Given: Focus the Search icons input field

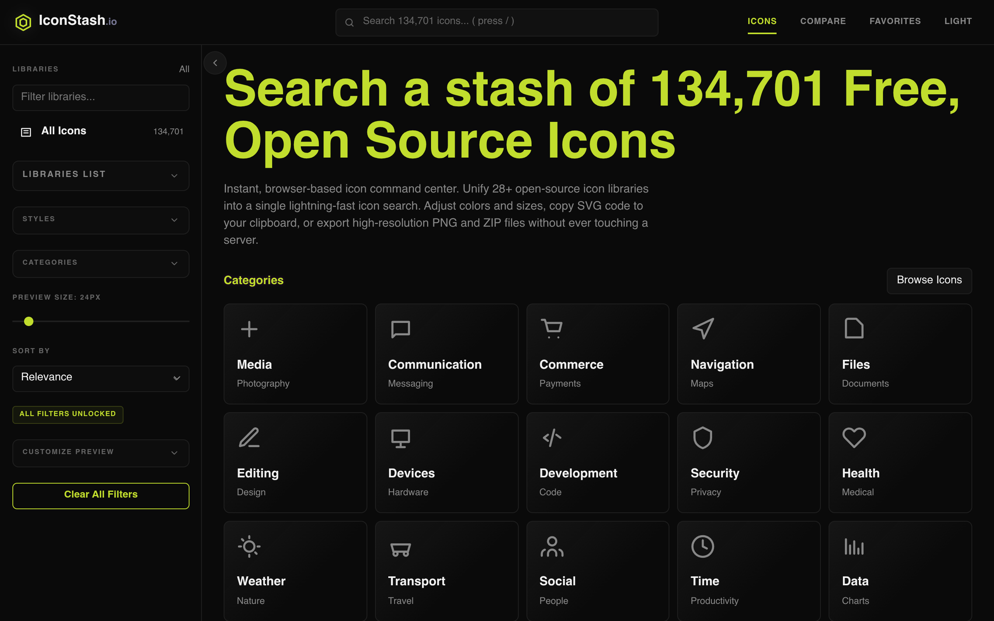Looking at the screenshot, I should (497, 22).
